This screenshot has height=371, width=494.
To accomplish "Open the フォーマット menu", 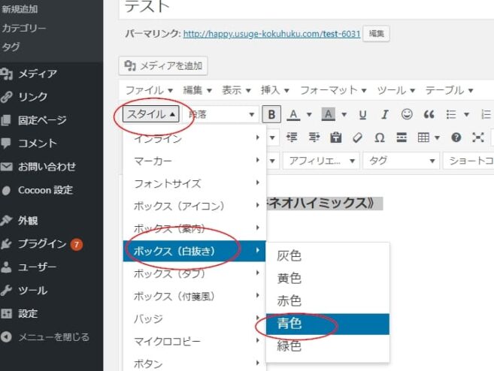I will click(x=333, y=90).
